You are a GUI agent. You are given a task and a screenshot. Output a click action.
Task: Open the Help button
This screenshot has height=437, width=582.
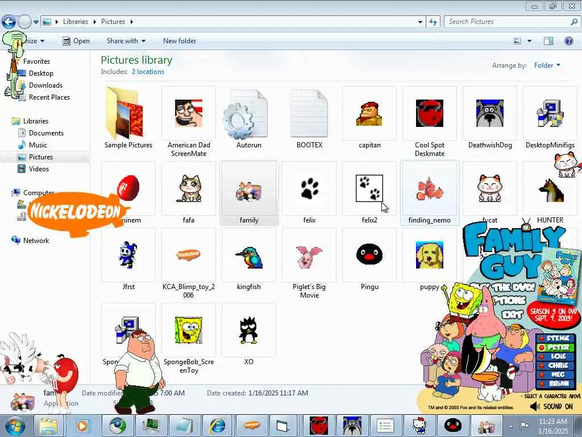click(568, 41)
